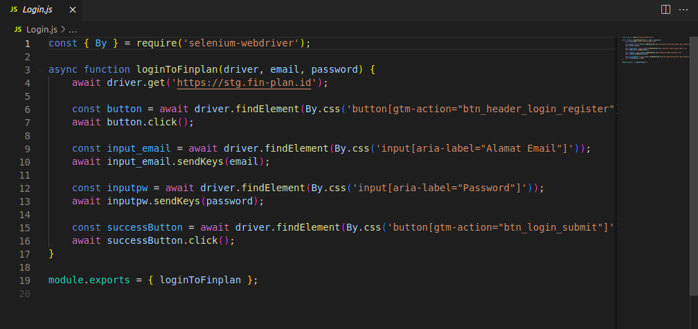Place cursor on empty line 20
This screenshot has height=329, width=698.
(208, 294)
